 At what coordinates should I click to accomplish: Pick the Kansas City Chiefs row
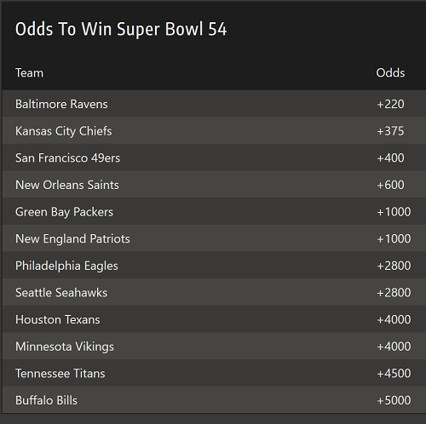pos(214,130)
